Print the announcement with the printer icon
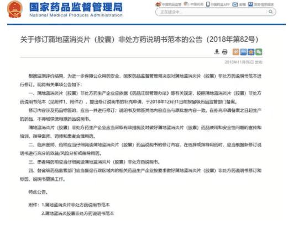Viewport: 288px width, 226px height. [224, 52]
